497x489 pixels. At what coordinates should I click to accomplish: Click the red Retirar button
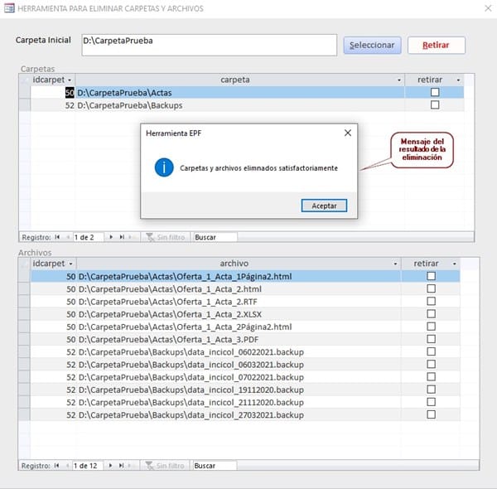click(x=437, y=45)
